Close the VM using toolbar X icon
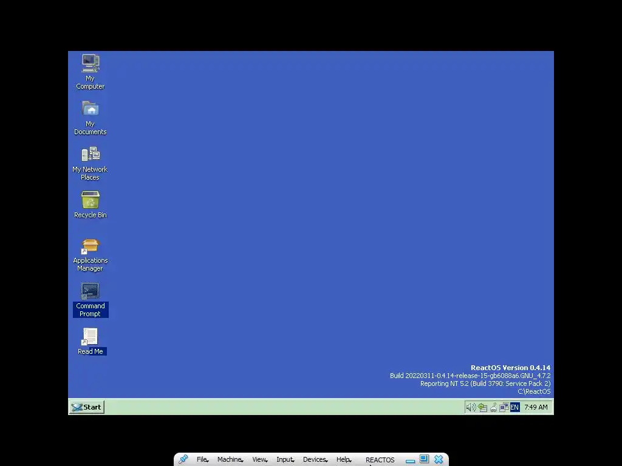The height and width of the screenshot is (466, 622). tap(439, 459)
